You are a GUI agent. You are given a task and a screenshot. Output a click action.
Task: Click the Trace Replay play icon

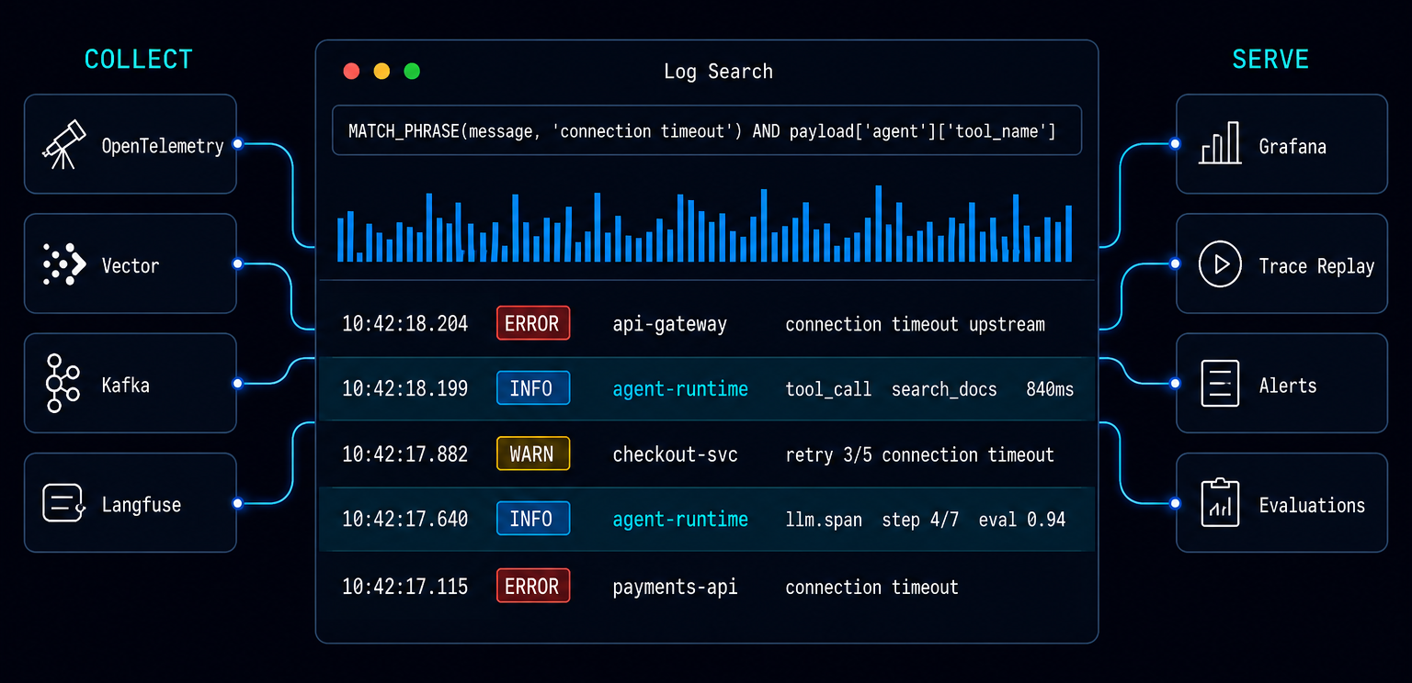click(1221, 264)
